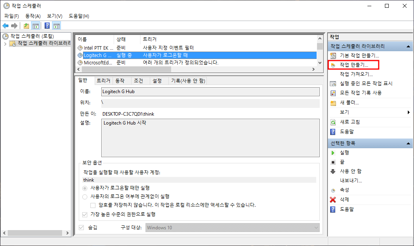Image resolution: width=414 pixels, height=246 pixels.
Task: Expand the 보기 submenu arrow in actions pane
Action: click(x=409, y=113)
